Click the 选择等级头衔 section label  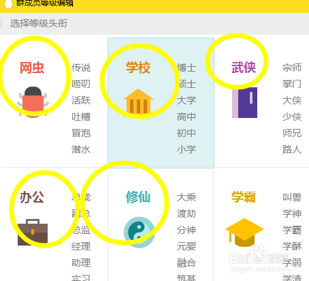tap(39, 23)
